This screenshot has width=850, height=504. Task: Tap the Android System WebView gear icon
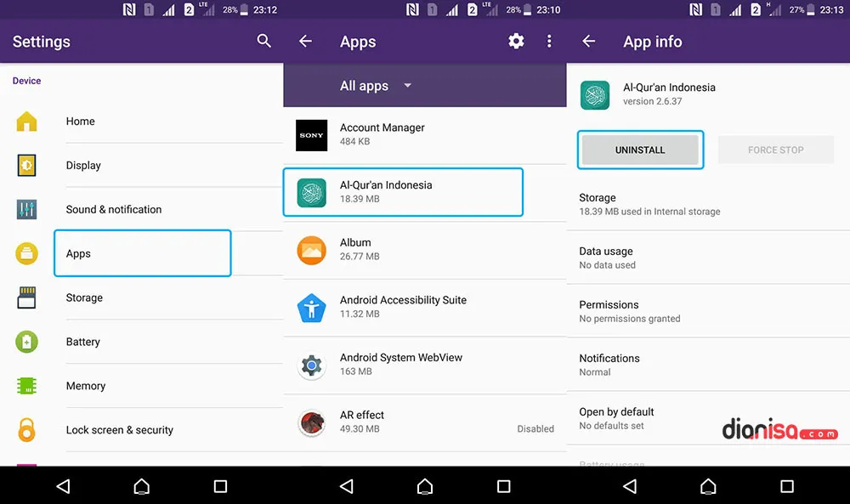[311, 365]
